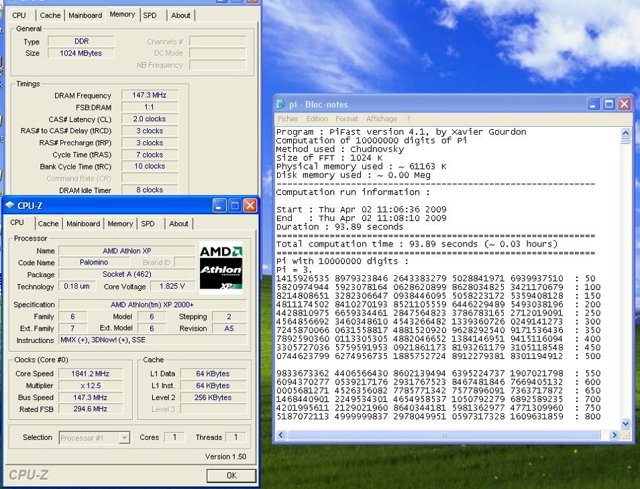Open the ? help menu in Notepad

pyautogui.click(x=408, y=119)
